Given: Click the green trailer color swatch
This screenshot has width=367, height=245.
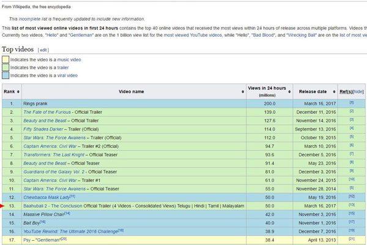Looking at the screenshot, I should click(x=6, y=67).
